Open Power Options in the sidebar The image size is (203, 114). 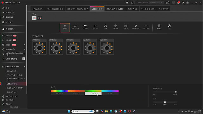point(11,92)
